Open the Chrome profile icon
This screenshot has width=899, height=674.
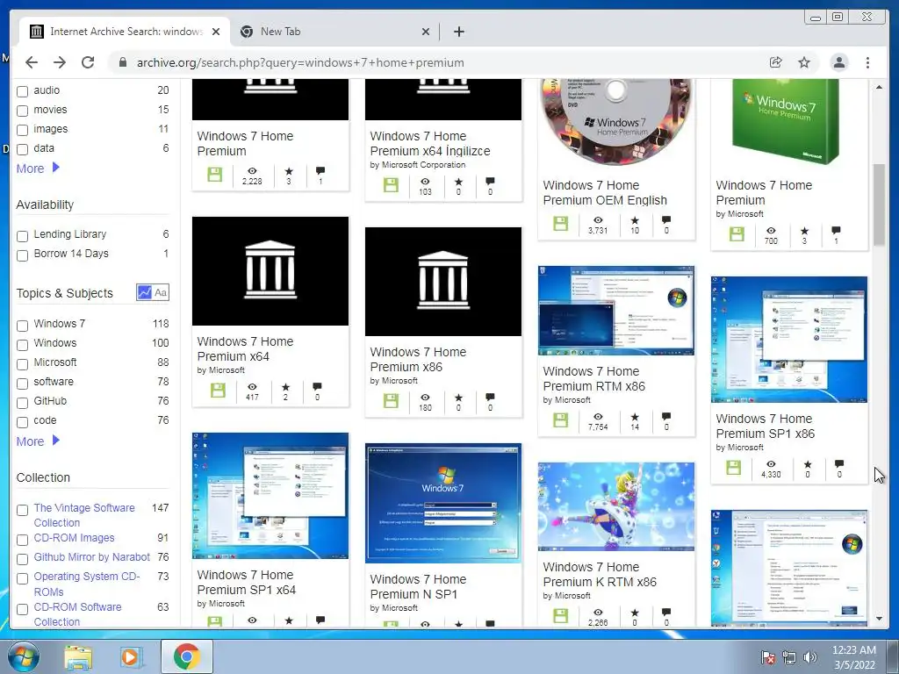(x=838, y=62)
